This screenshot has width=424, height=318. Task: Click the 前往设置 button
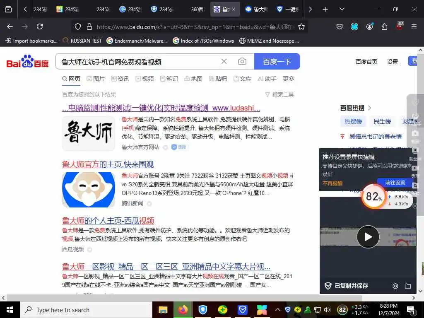(x=395, y=183)
